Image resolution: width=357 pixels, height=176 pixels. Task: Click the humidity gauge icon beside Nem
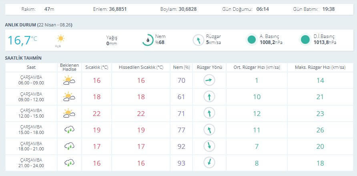coord(148,40)
